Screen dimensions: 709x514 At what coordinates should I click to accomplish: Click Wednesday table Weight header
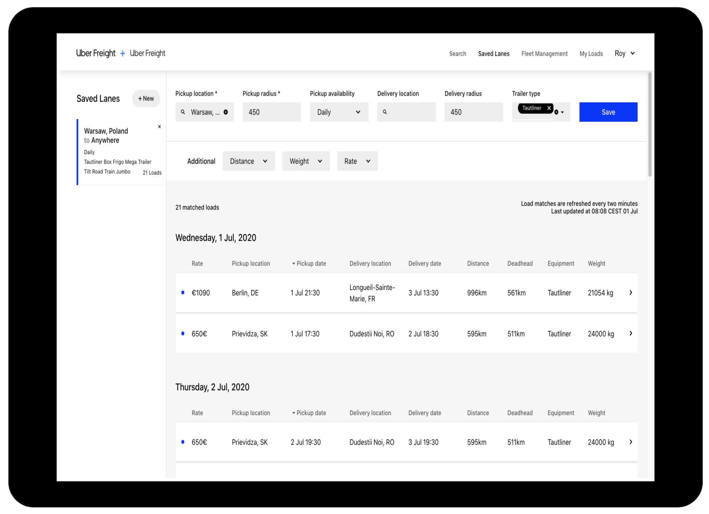click(596, 263)
